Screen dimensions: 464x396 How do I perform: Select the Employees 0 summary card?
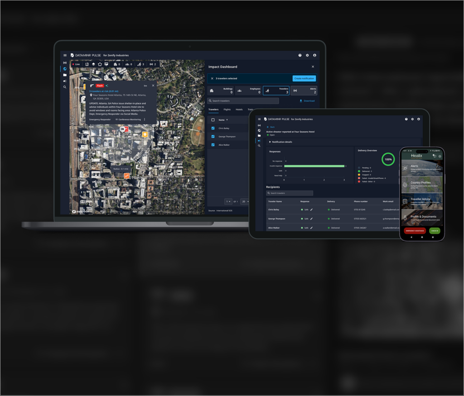[x=249, y=91]
